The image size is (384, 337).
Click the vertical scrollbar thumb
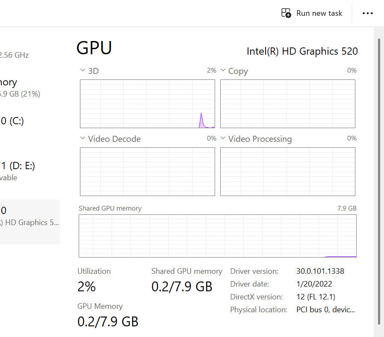tap(378, 179)
